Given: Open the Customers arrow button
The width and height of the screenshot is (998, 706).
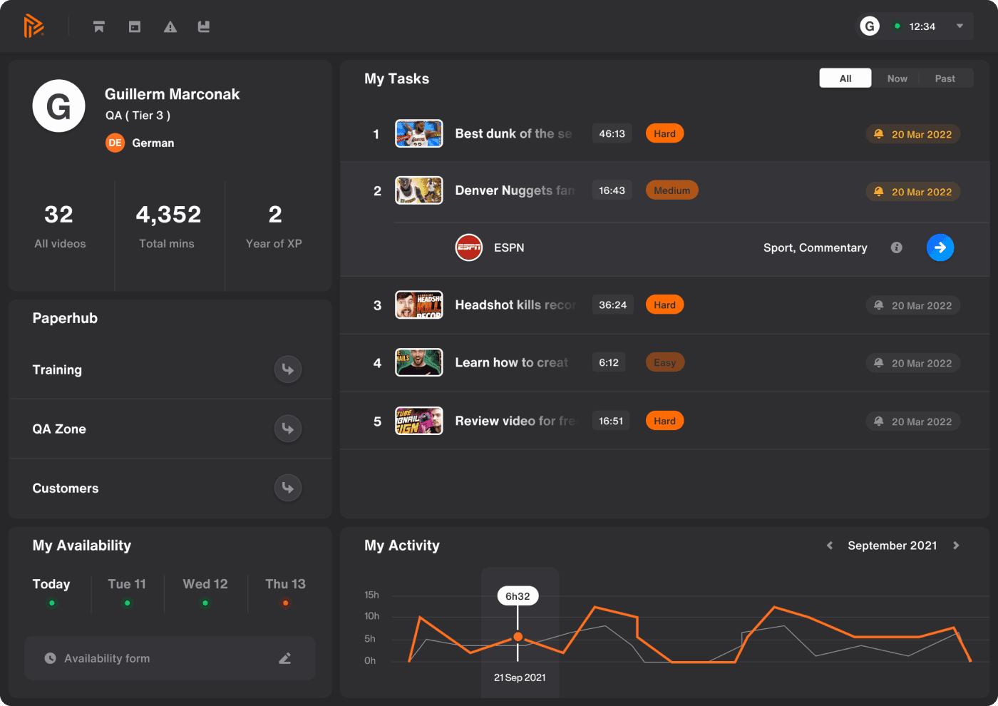Looking at the screenshot, I should [288, 488].
